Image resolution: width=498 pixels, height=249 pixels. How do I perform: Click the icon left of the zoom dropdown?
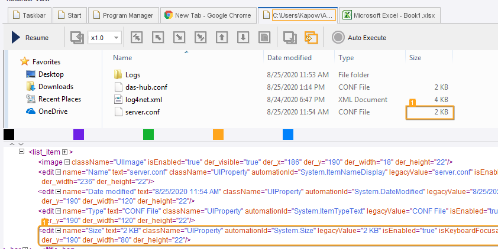coord(77,38)
